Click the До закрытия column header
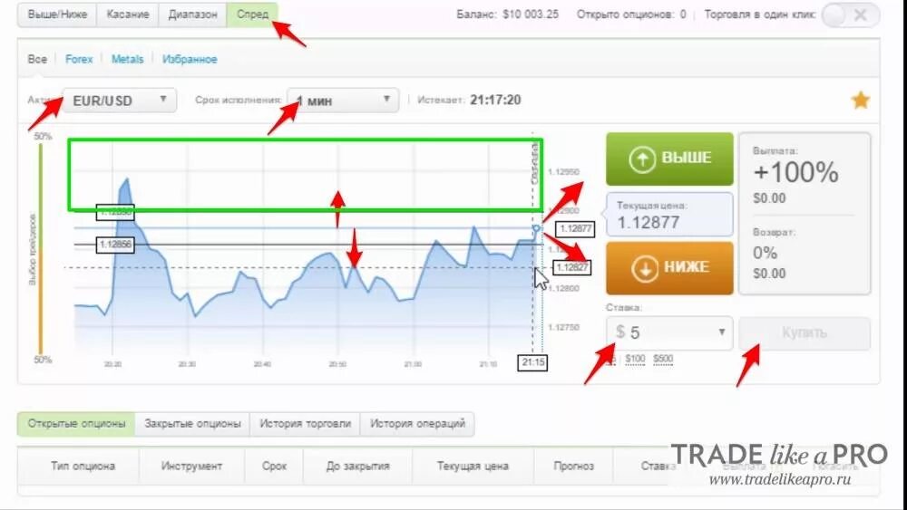 (x=357, y=467)
